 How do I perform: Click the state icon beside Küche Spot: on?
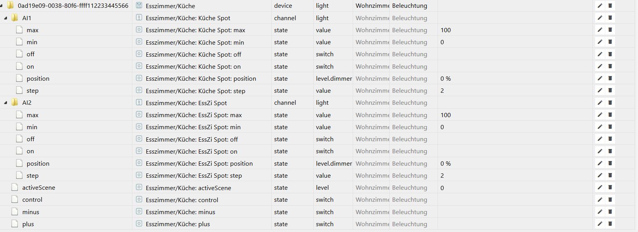(x=139, y=66)
